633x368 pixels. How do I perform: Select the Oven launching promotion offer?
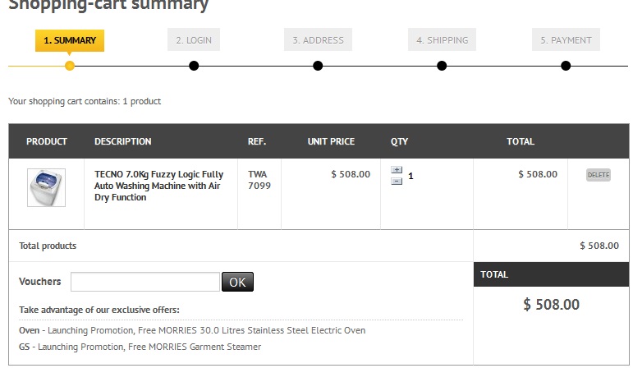coord(192,330)
